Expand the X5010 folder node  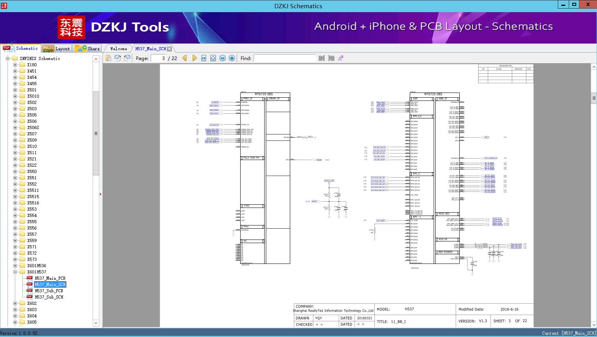(x=15, y=96)
